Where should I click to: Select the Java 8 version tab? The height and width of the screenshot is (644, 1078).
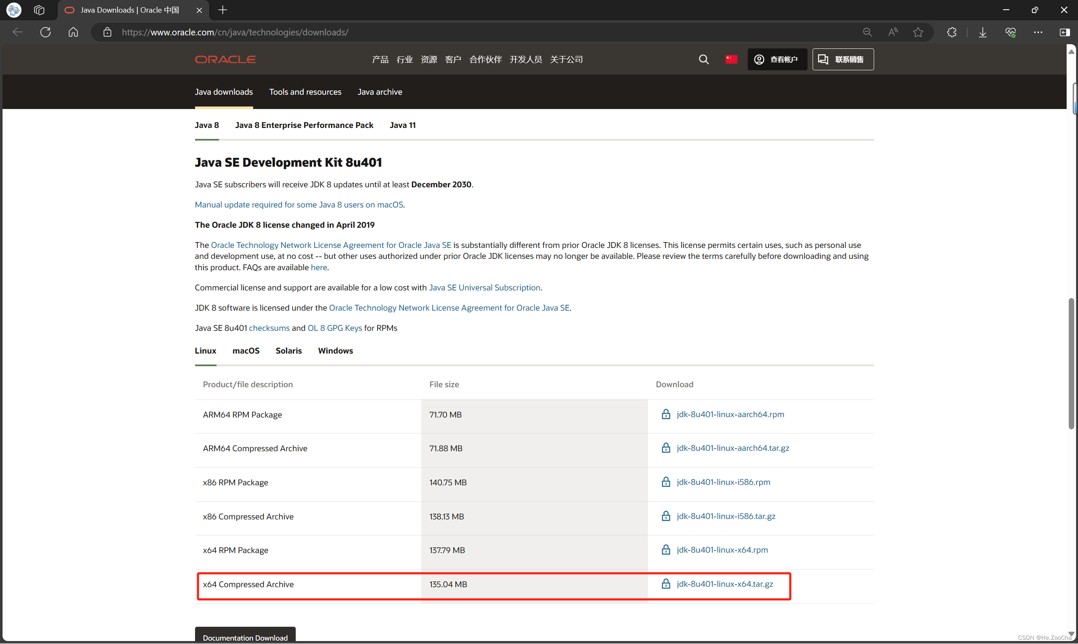tap(207, 125)
